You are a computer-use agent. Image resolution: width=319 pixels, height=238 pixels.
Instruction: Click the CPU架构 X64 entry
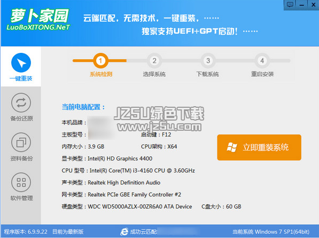click(159, 147)
